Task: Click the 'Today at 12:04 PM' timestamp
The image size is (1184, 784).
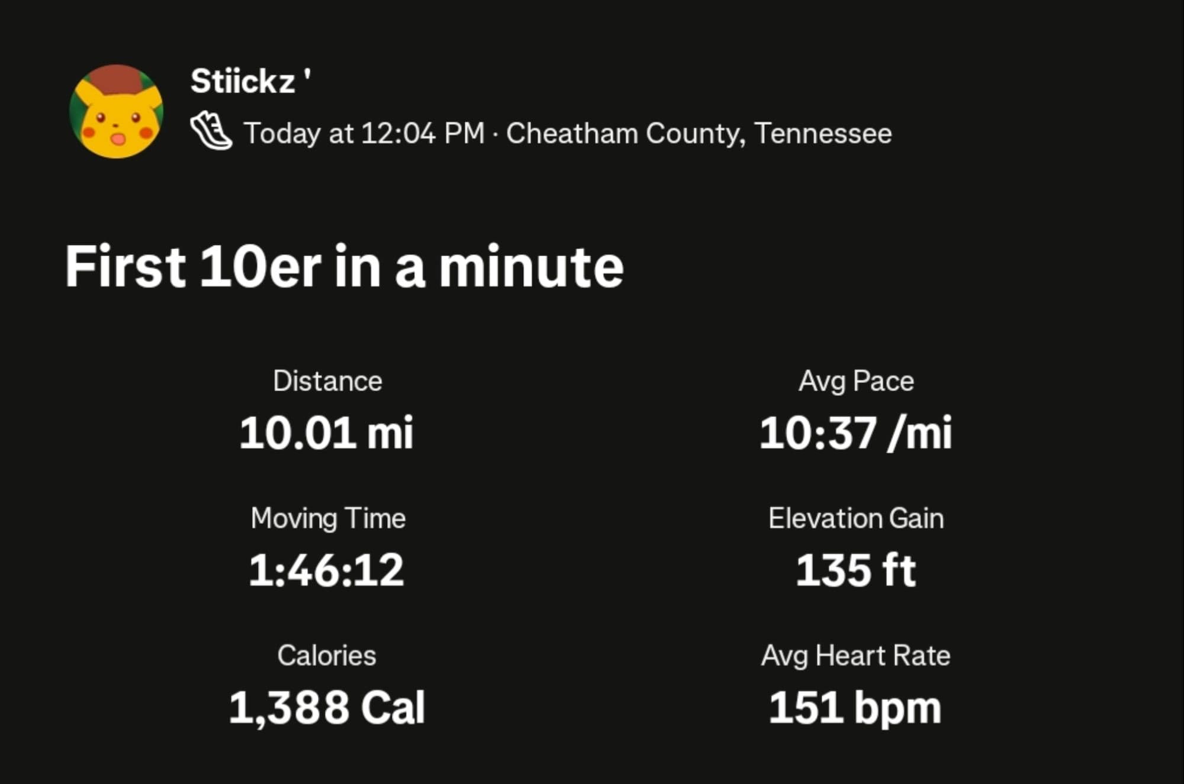Action: [x=364, y=133]
